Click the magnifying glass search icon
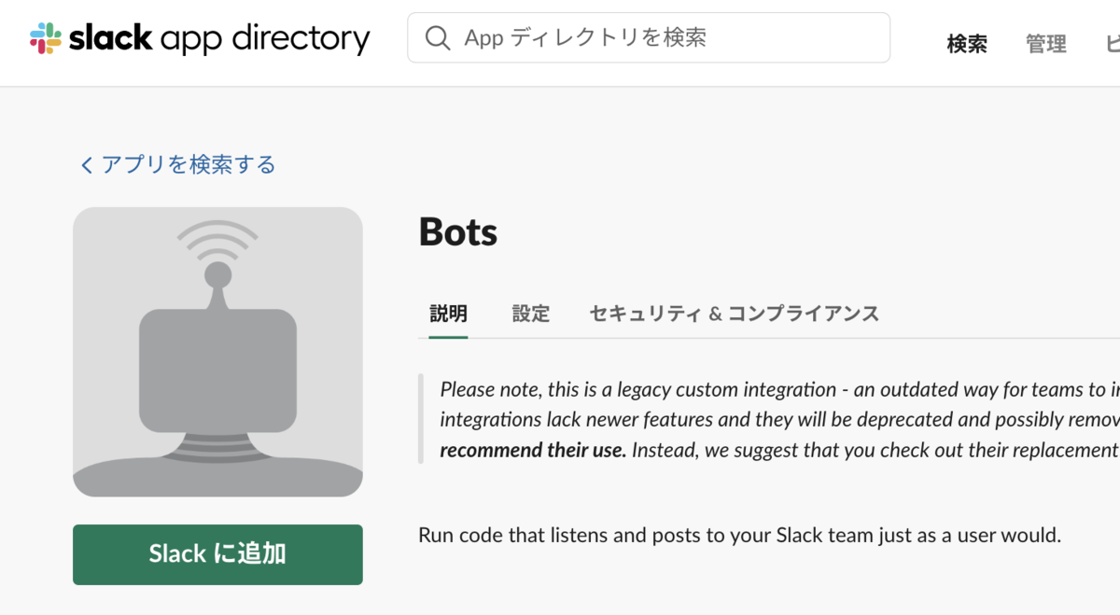 point(437,37)
